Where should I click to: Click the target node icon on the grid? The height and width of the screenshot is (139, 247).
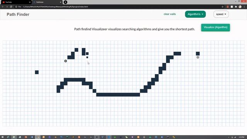point(198,58)
